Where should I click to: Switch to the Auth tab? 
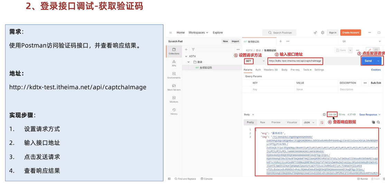coord(258,70)
